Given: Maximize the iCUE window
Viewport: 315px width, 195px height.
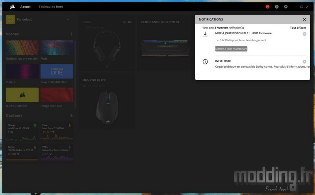Looking at the screenshot, I should click(302, 7).
